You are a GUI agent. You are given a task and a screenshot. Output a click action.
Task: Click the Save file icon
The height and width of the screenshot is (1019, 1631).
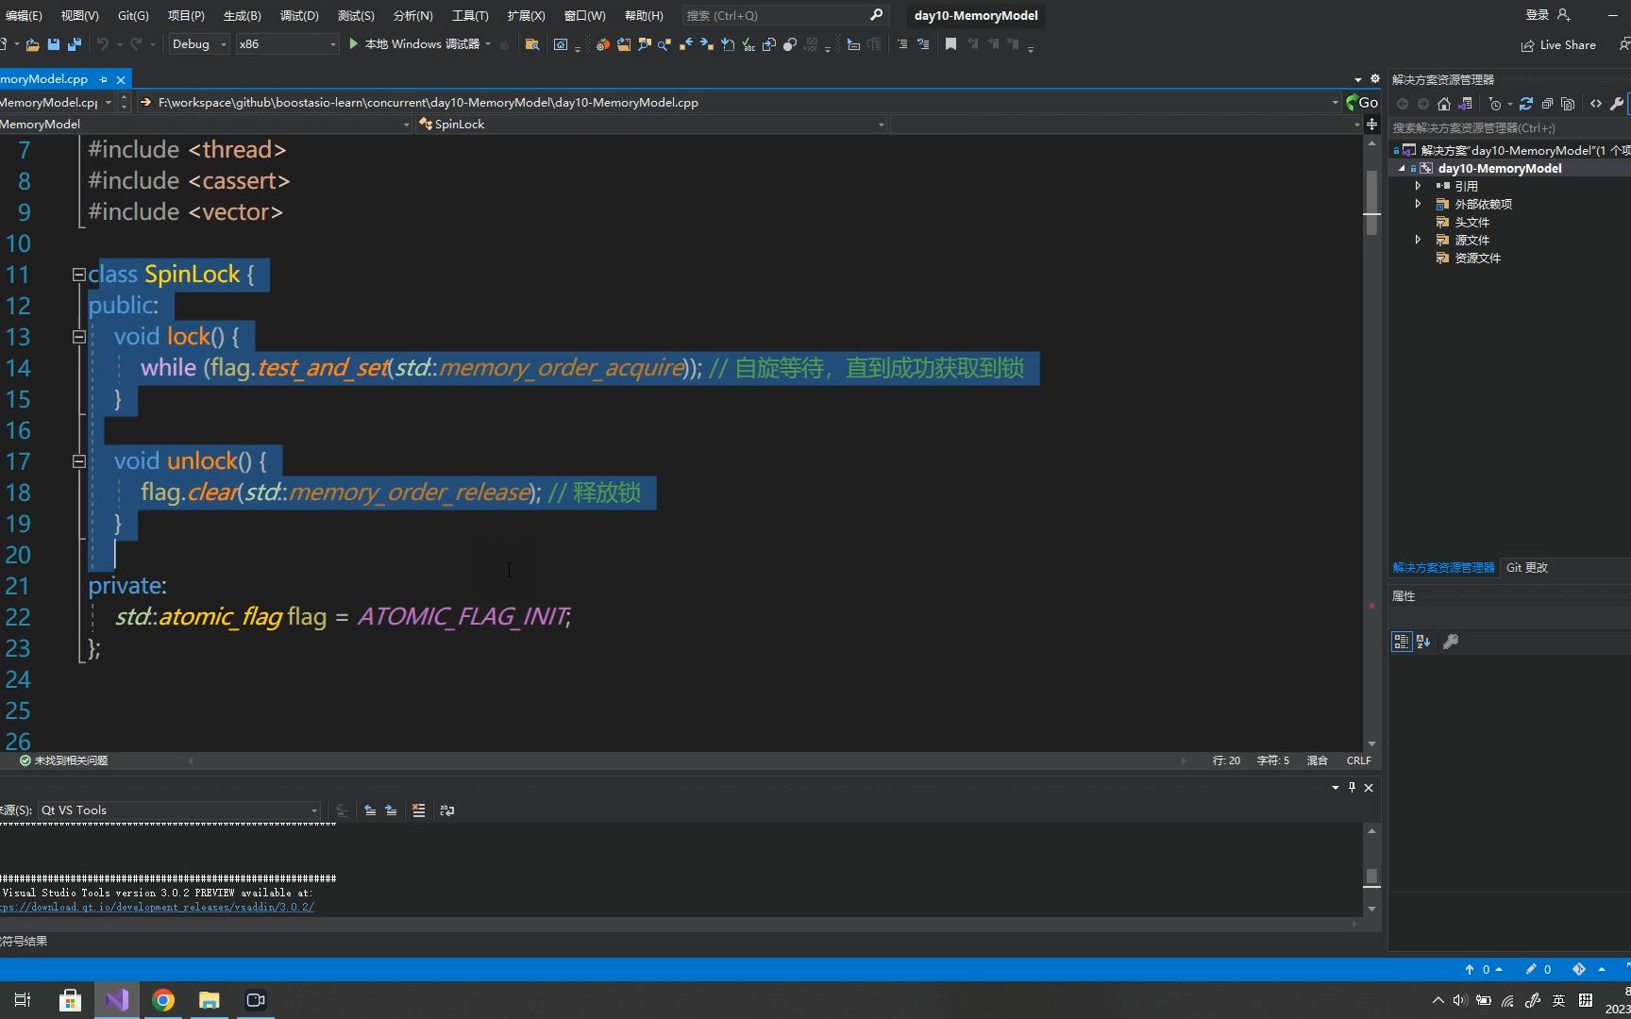[53, 43]
